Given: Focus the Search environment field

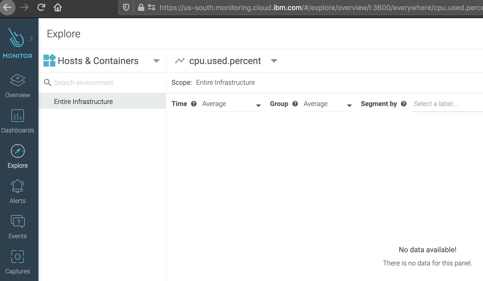Looking at the screenshot, I should tap(102, 83).
